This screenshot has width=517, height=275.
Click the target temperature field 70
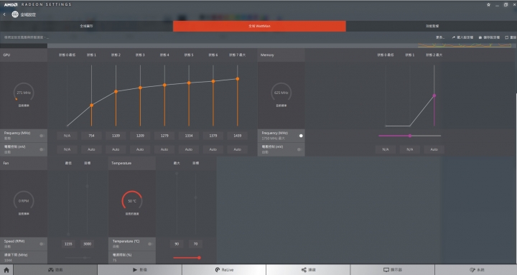click(195, 243)
